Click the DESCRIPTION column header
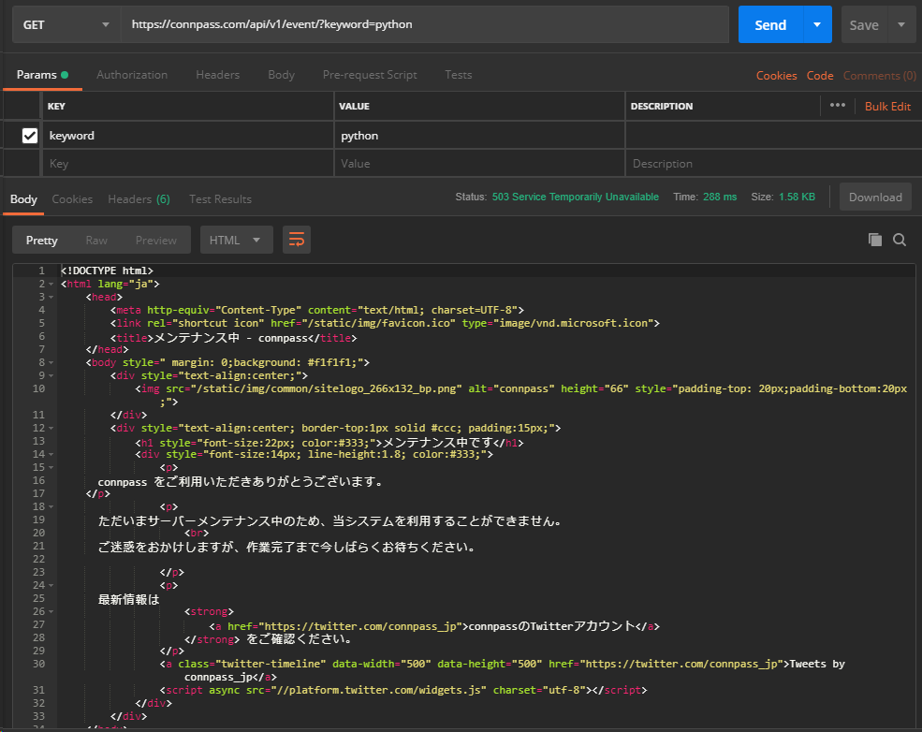This screenshot has width=922, height=732. [662, 107]
